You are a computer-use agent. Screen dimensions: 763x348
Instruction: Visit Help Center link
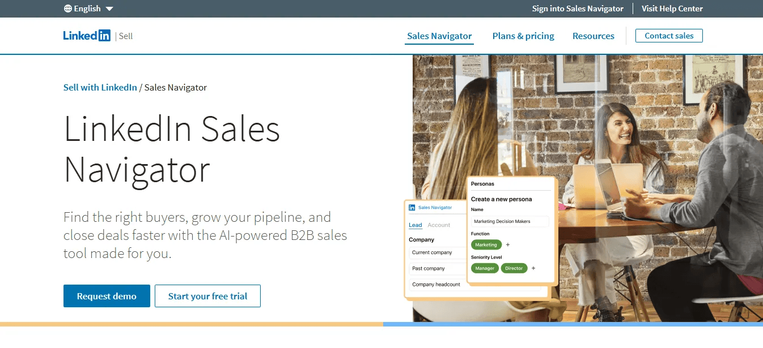pyautogui.click(x=672, y=8)
